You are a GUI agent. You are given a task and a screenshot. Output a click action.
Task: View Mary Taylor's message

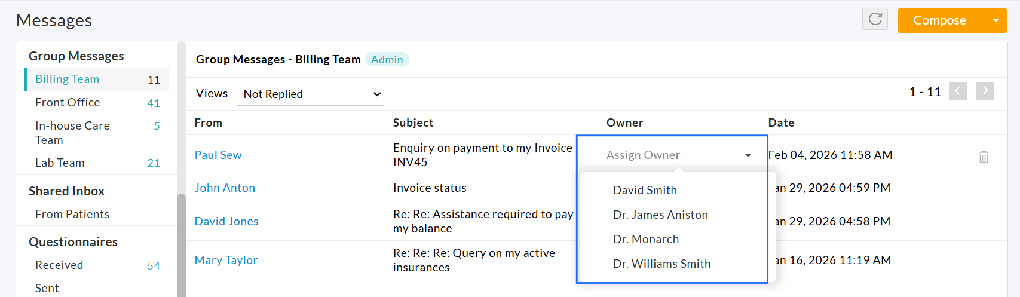[226, 260]
